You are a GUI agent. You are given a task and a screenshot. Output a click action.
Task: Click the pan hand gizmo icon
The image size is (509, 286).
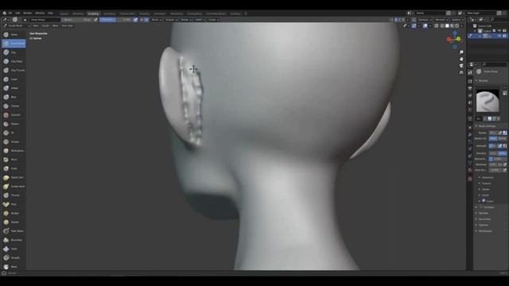(461, 59)
